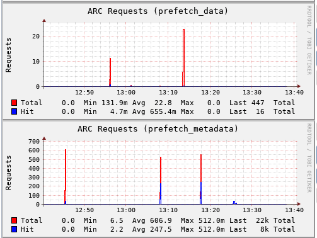Click the '13:30' x-axis label in prefetch_metadata graph
This screenshot has width=317, height=238.
pos(252,210)
